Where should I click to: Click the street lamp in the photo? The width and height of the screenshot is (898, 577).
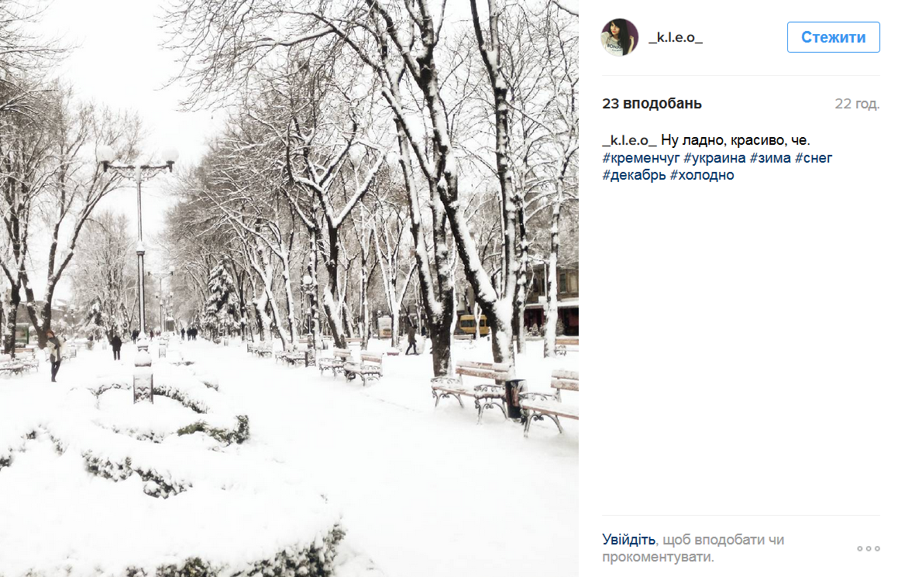pos(139,246)
